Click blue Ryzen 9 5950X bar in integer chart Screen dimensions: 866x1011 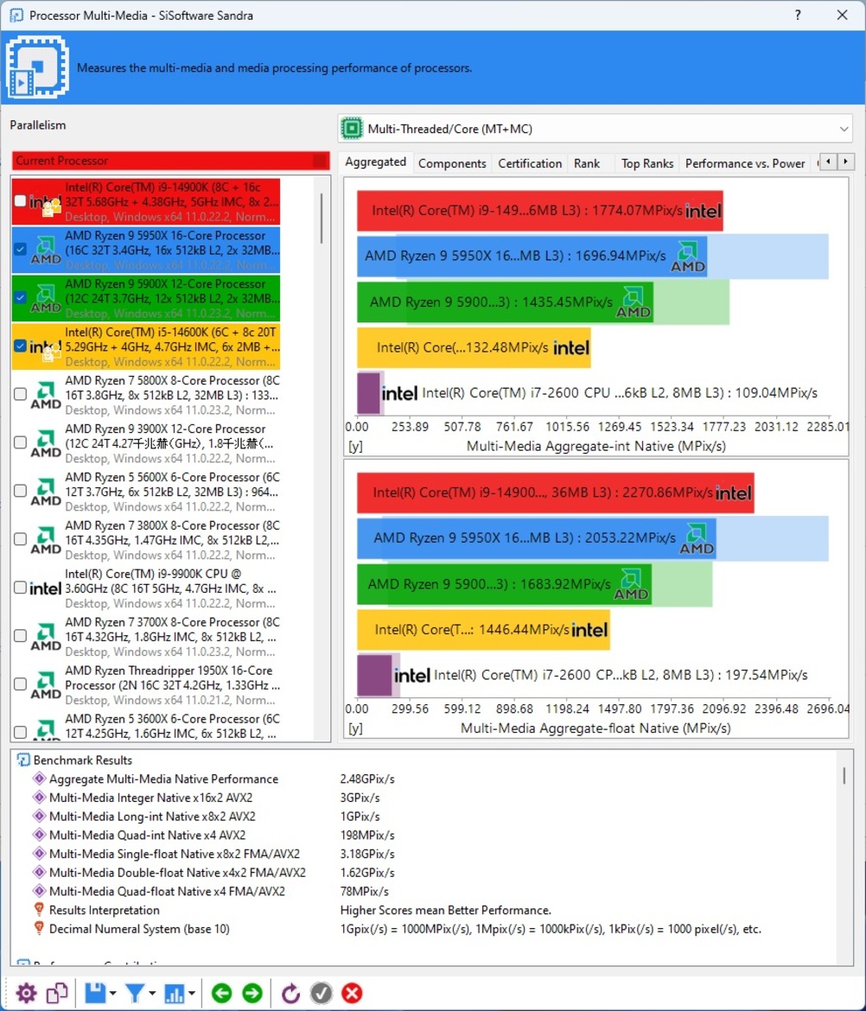point(532,256)
